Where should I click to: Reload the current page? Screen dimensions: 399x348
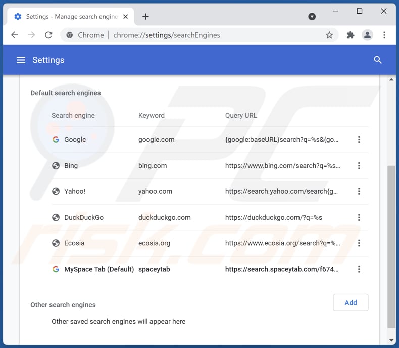(48, 35)
